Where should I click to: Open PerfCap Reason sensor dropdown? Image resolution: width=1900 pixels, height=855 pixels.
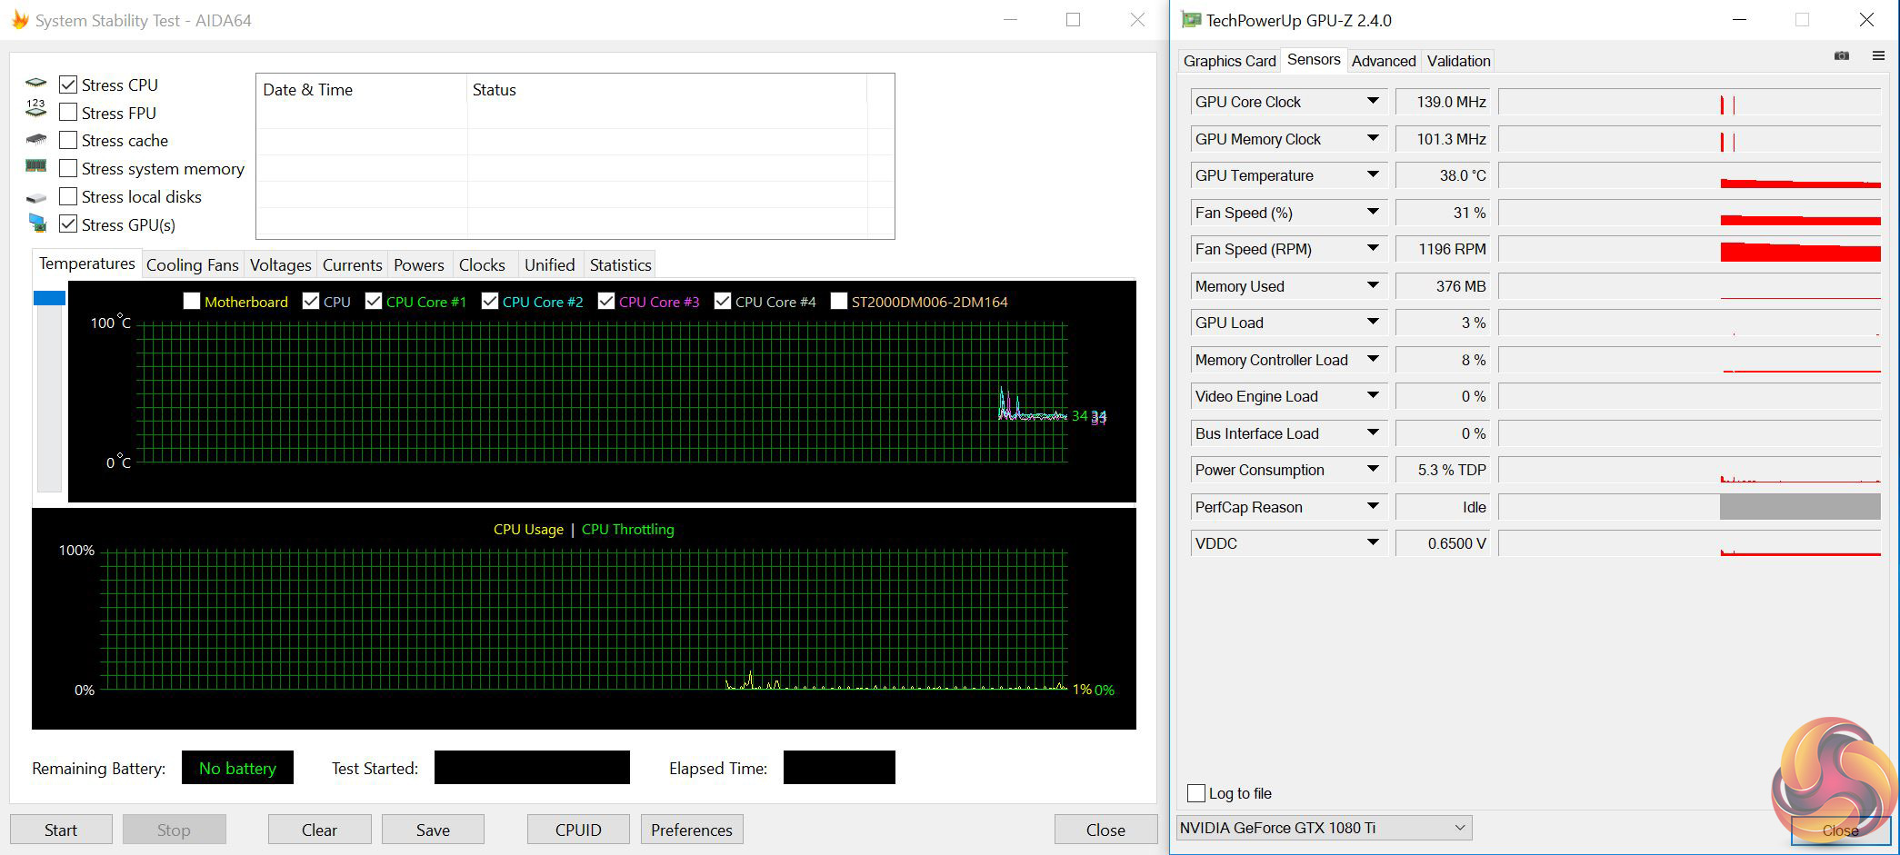pos(1373,506)
